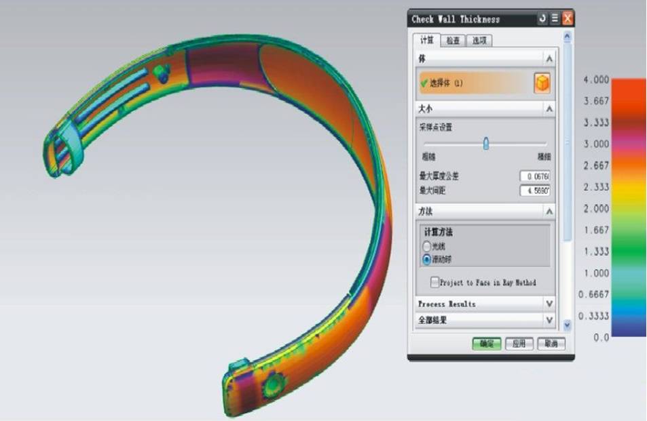Close the Check Wall Thickness dialog

point(568,19)
